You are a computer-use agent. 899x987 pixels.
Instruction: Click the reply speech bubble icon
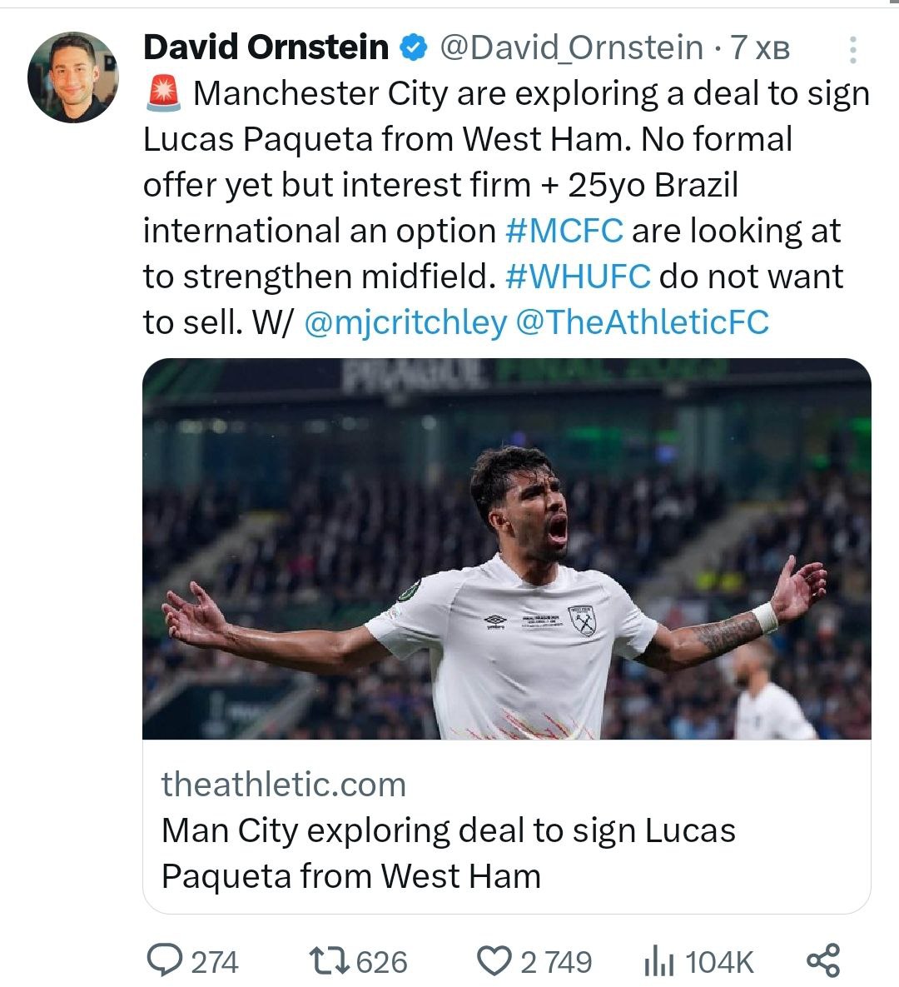tap(165, 960)
